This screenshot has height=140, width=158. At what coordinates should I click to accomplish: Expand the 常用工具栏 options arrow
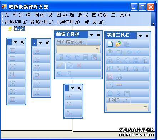[140, 36]
